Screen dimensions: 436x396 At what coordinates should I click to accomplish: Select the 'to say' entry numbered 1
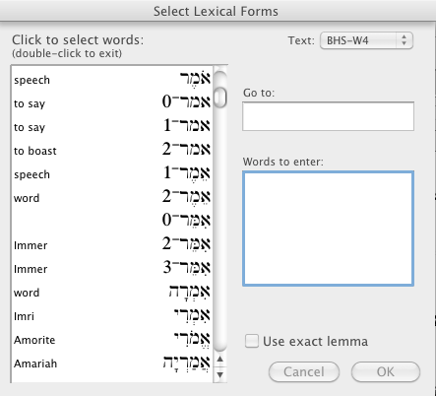coord(112,127)
